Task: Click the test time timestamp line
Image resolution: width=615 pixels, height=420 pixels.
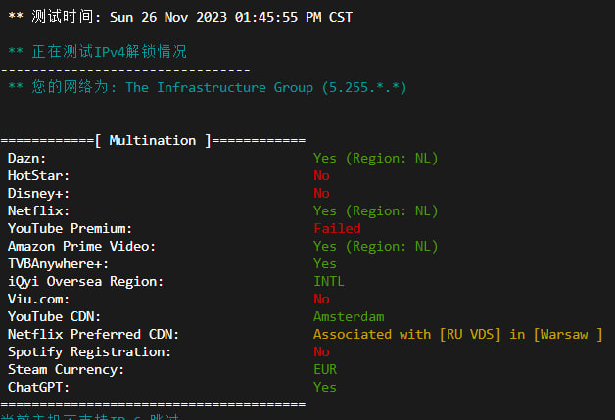Action: [x=180, y=17]
